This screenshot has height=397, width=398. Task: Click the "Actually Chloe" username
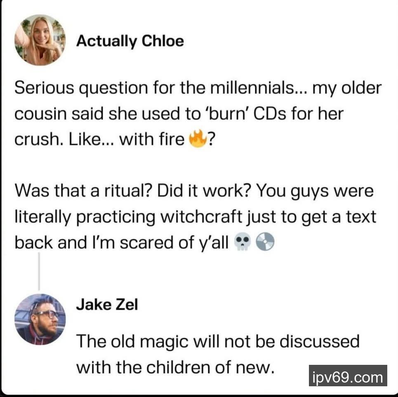click(x=130, y=41)
